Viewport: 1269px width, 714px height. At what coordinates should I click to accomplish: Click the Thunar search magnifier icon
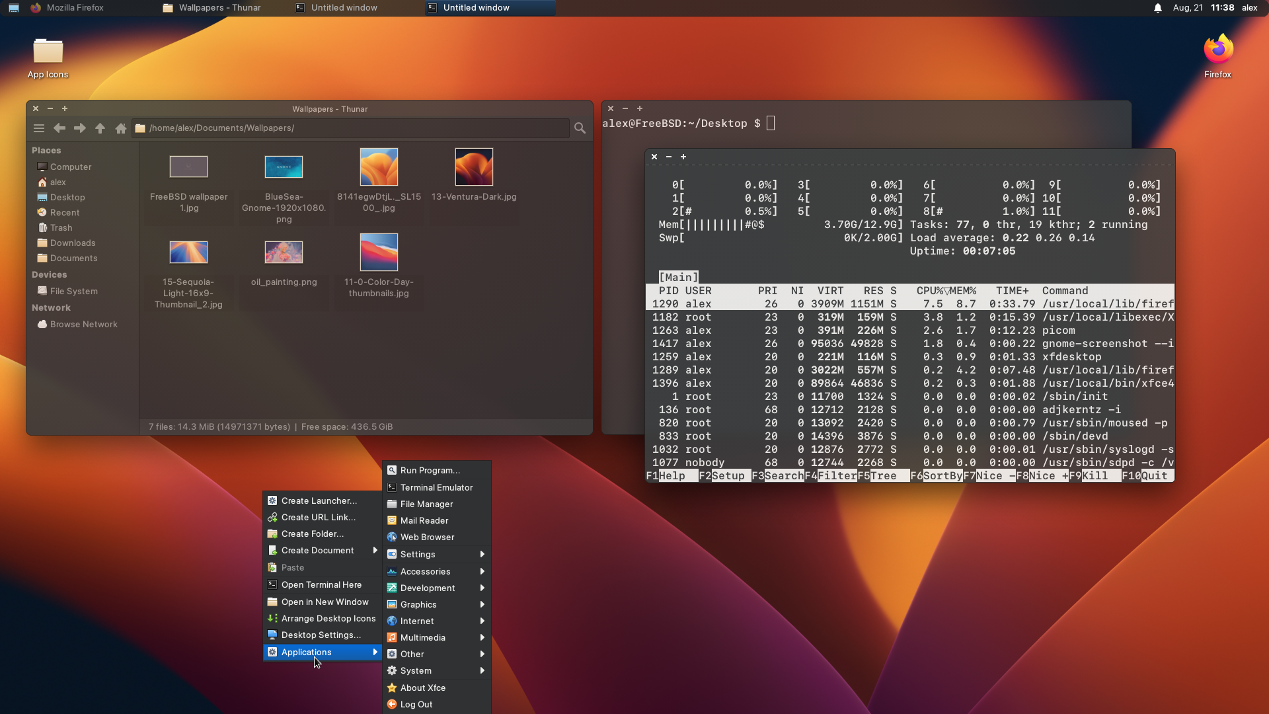(x=580, y=128)
